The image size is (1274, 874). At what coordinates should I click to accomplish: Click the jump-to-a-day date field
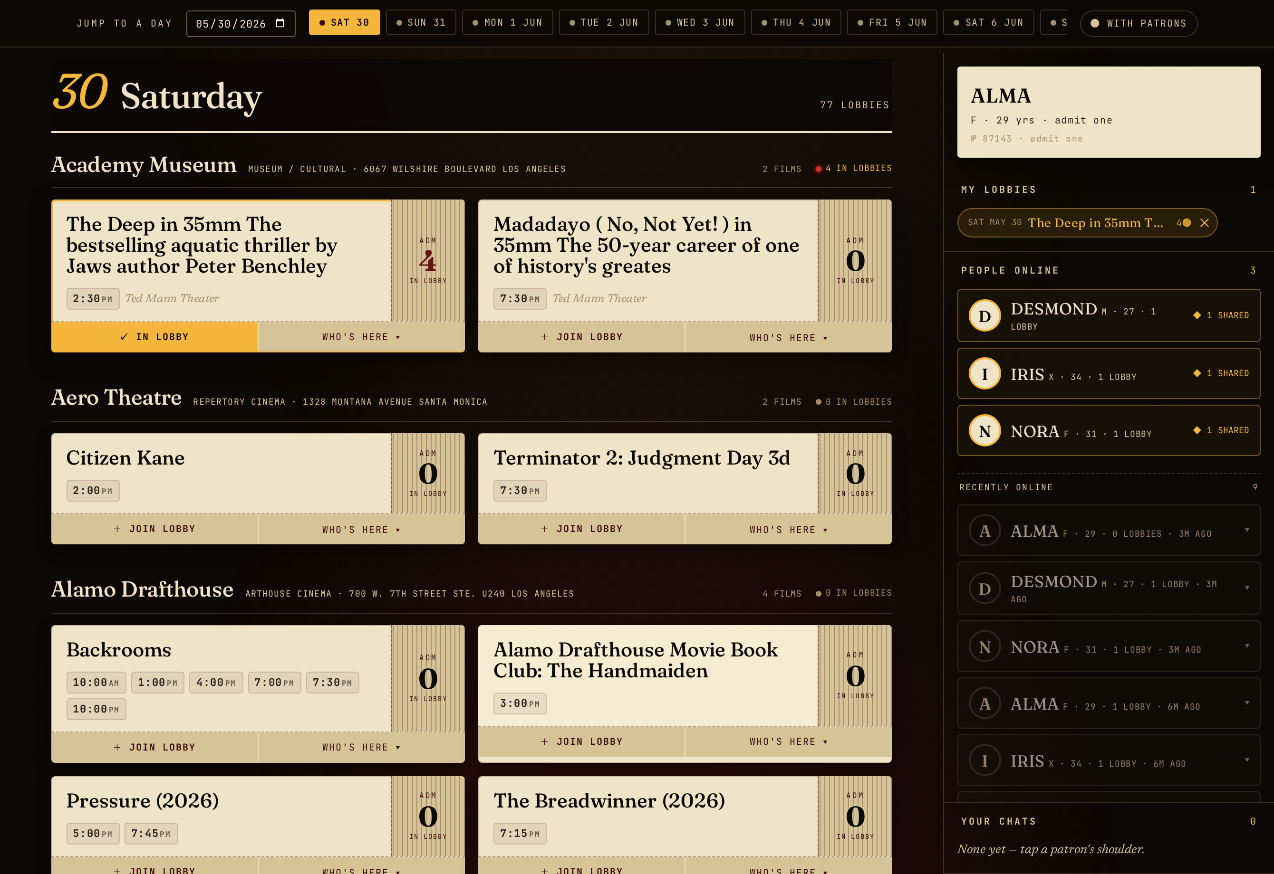click(x=241, y=24)
